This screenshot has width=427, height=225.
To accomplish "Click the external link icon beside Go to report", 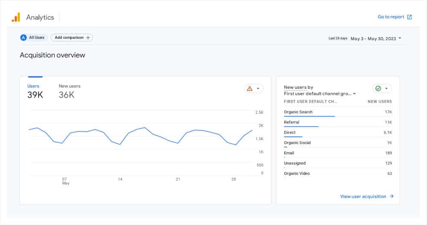I will pos(409,17).
